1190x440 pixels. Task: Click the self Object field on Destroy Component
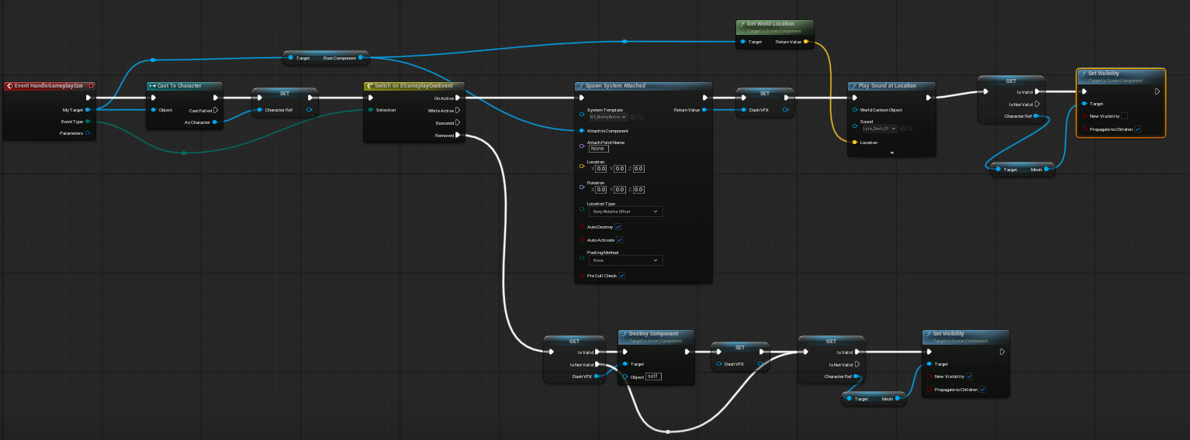(654, 376)
